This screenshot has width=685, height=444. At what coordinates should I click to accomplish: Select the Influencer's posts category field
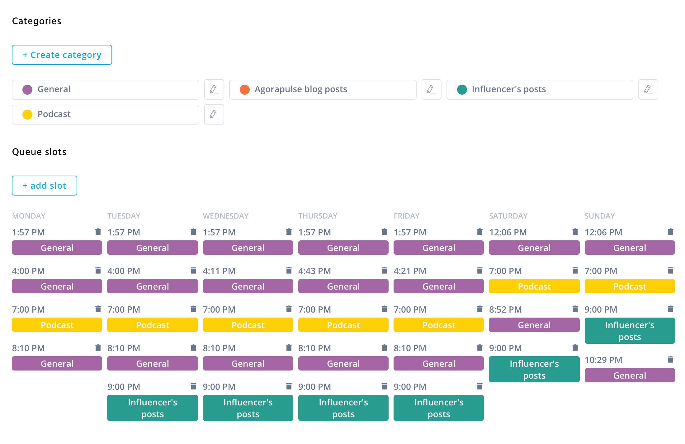pos(539,89)
